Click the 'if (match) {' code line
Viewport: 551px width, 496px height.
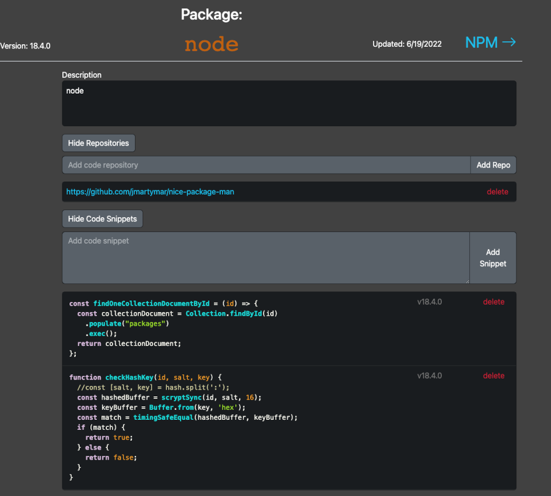[101, 427]
